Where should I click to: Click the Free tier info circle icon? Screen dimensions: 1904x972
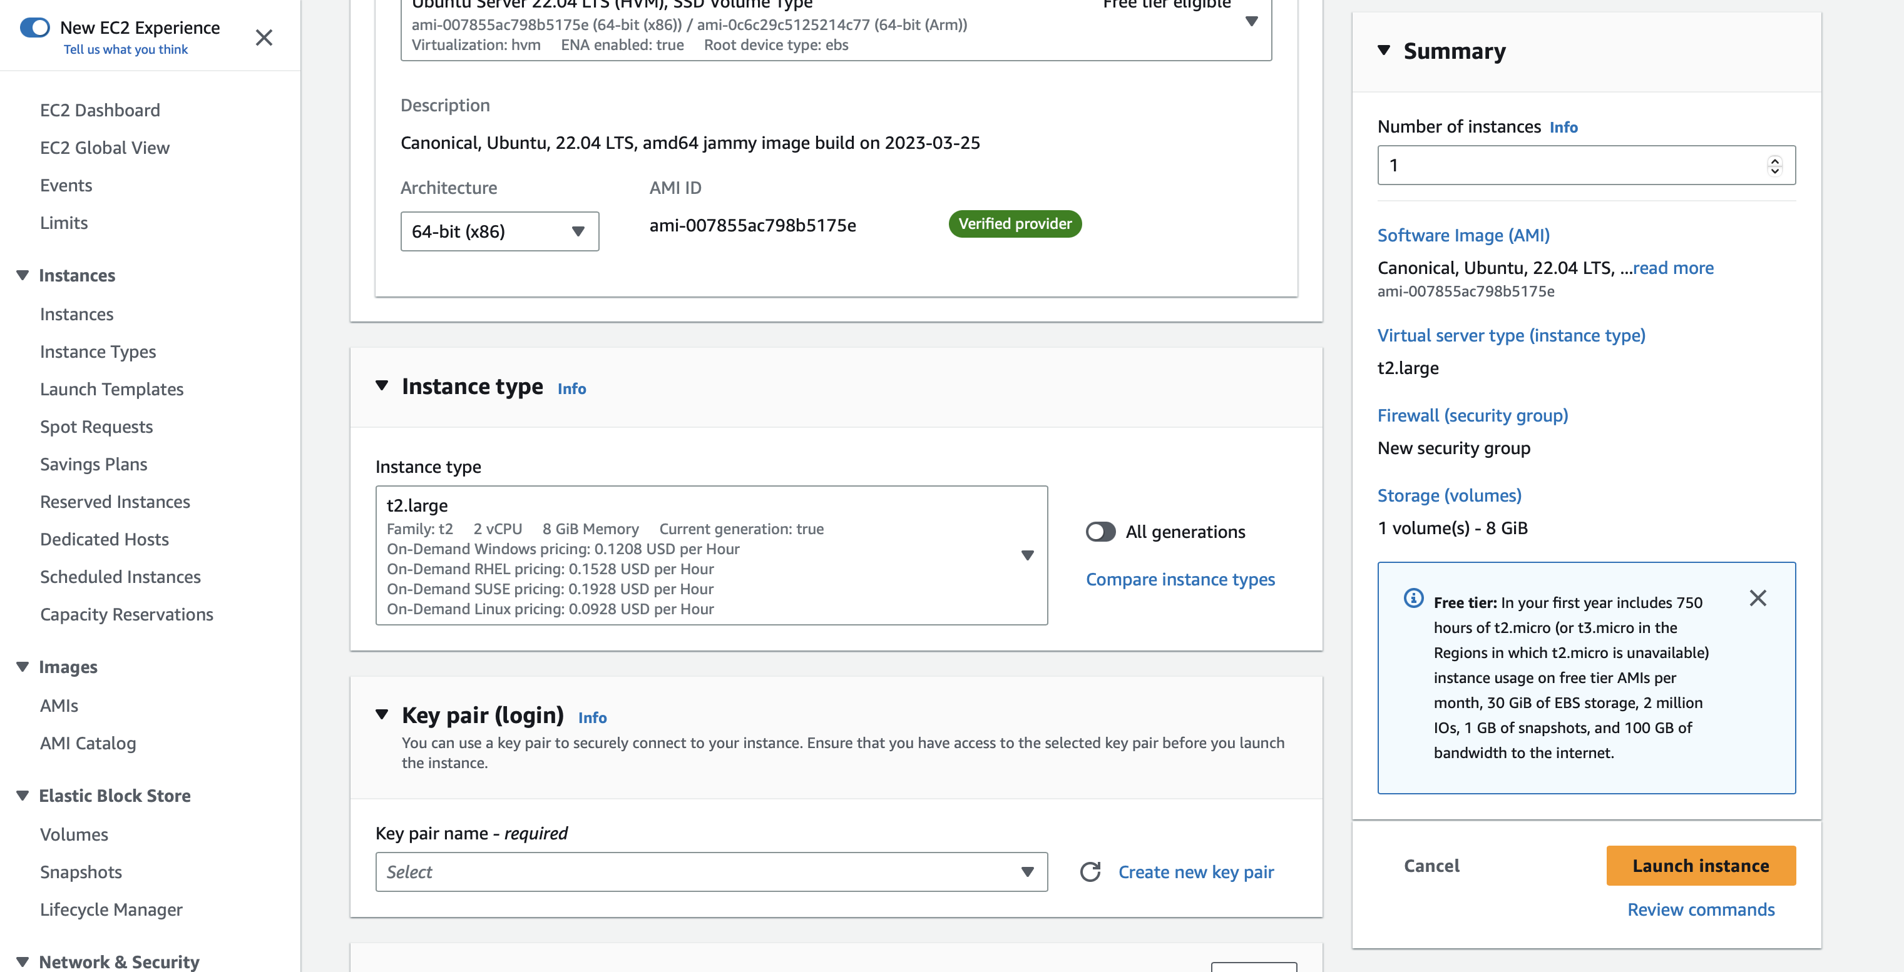1413,598
